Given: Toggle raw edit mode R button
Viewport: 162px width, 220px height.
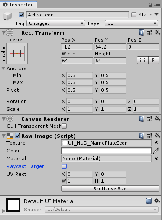Looking at the screenshot, I should pos(154,60).
